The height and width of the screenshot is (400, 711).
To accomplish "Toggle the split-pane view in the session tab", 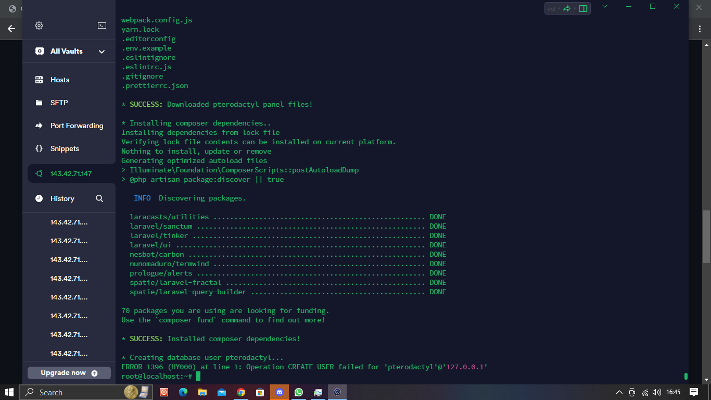I will coord(582,8).
